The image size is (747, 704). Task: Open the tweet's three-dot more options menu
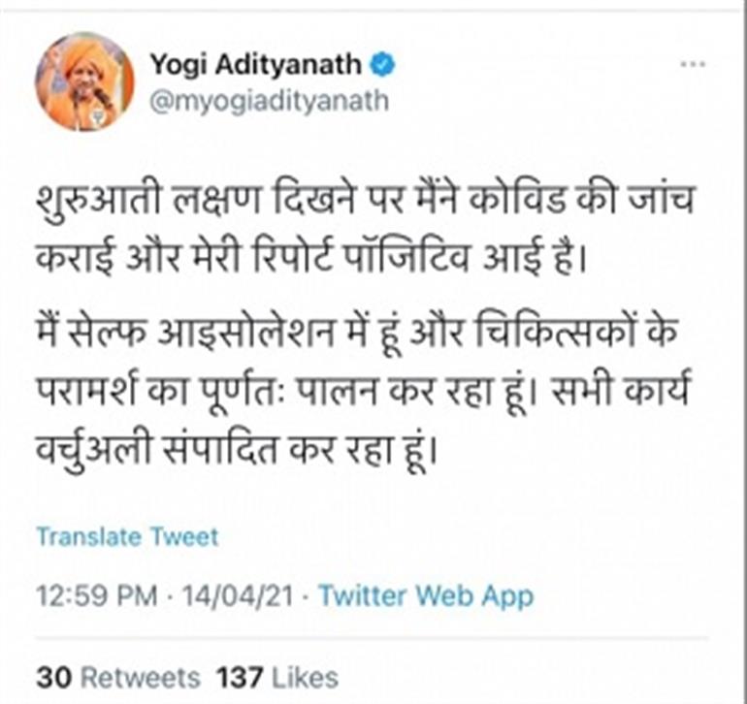click(693, 64)
